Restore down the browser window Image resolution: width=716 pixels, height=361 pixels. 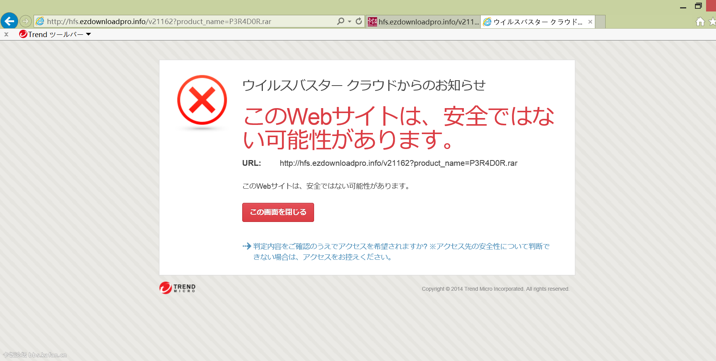click(698, 6)
